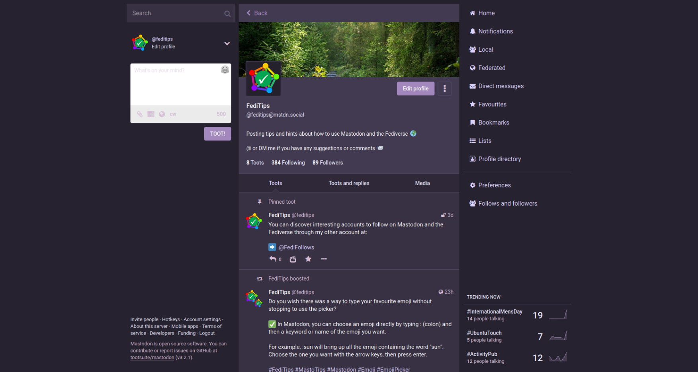Image resolution: width=698 pixels, height=372 pixels.
Task: Click the What's on your mind text area
Action: [x=181, y=84]
